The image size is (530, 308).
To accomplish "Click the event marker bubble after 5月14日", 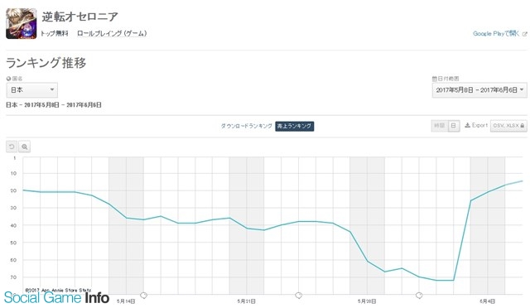I will [x=143, y=296].
